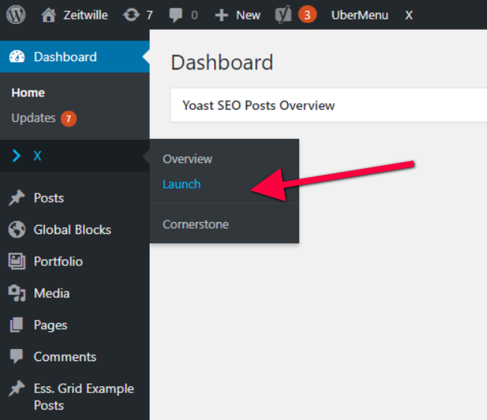This screenshot has width=487, height=420.
Task: Click the WordPress logo icon
Action: (x=16, y=15)
